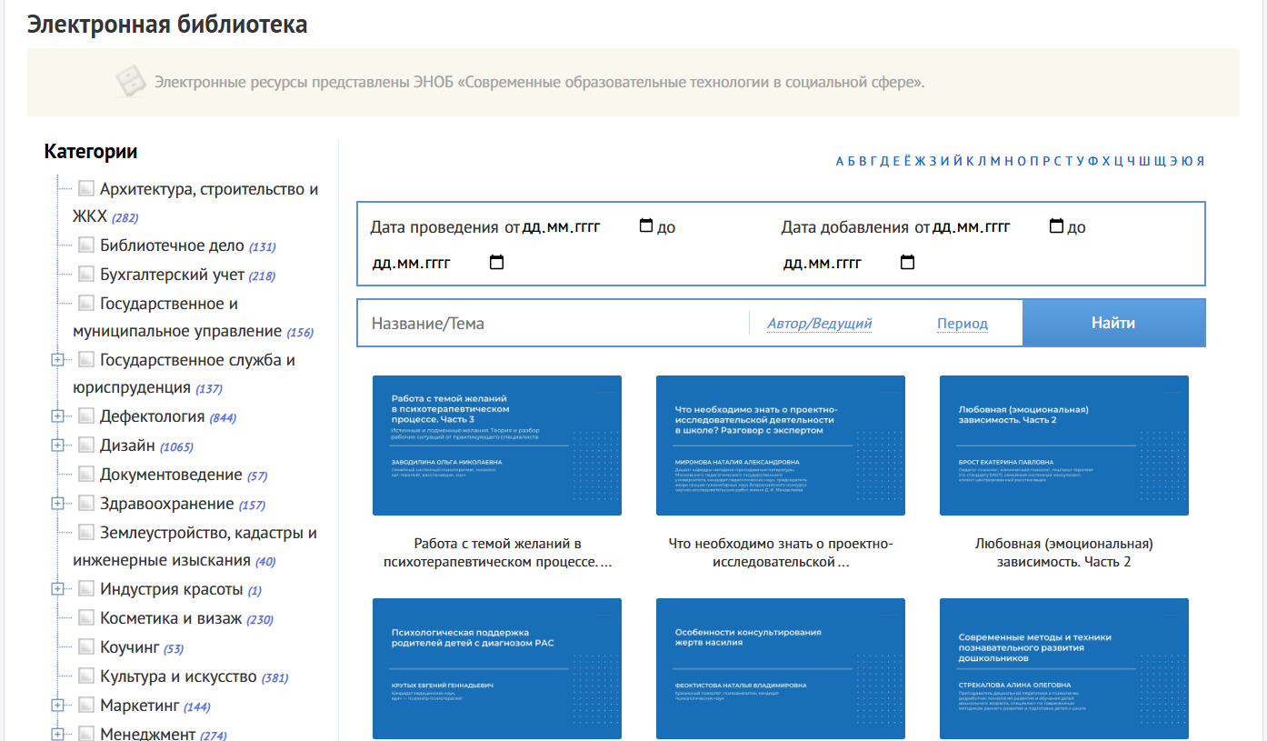Open thumbnail Что необходимо знать о проектно-исследовательской
1267x741 pixels.
pyautogui.click(x=781, y=446)
